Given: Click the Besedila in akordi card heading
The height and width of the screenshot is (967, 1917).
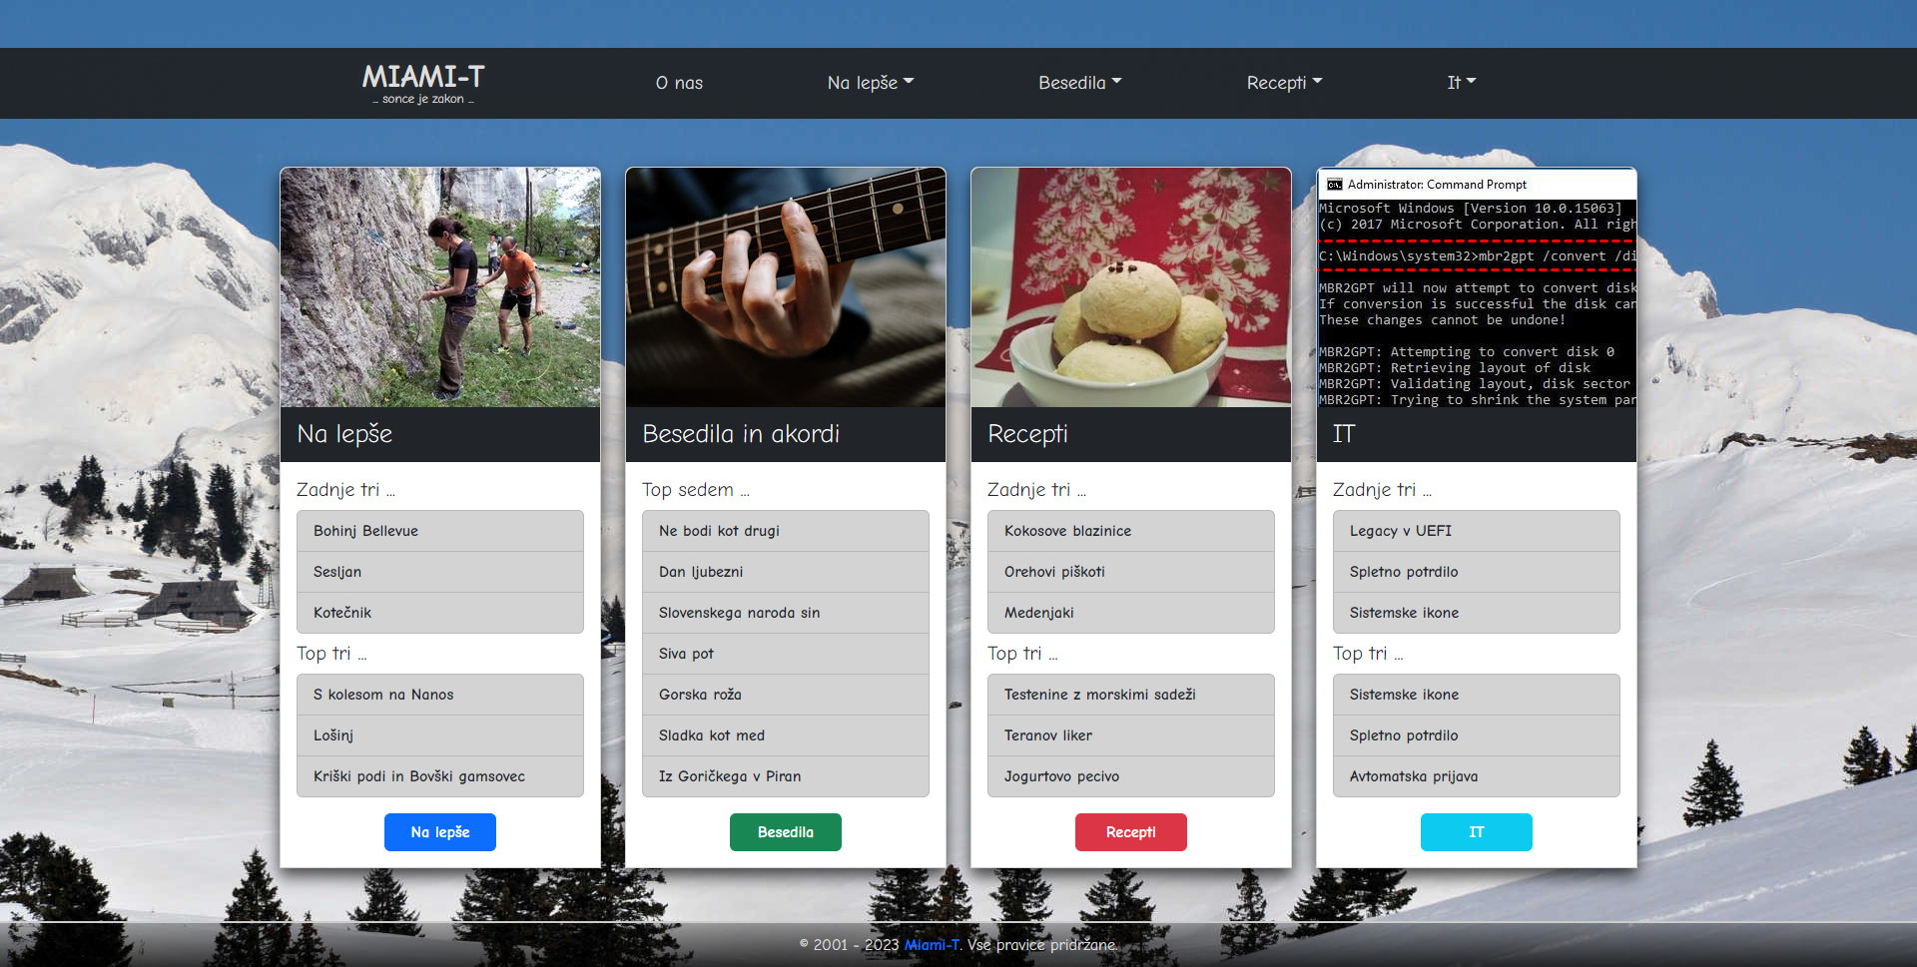Looking at the screenshot, I should pyautogui.click(x=741, y=434).
